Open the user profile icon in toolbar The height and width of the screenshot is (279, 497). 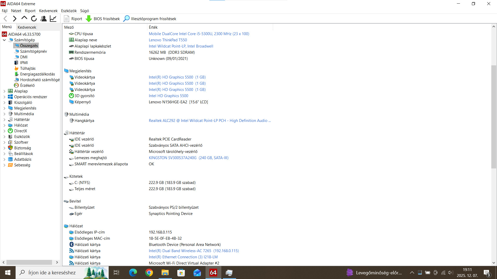(x=43, y=19)
